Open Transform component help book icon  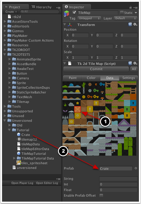(130, 24)
